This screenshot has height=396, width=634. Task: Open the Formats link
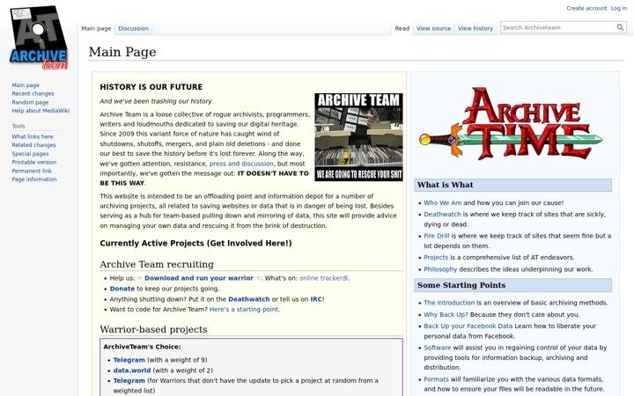[436, 379]
